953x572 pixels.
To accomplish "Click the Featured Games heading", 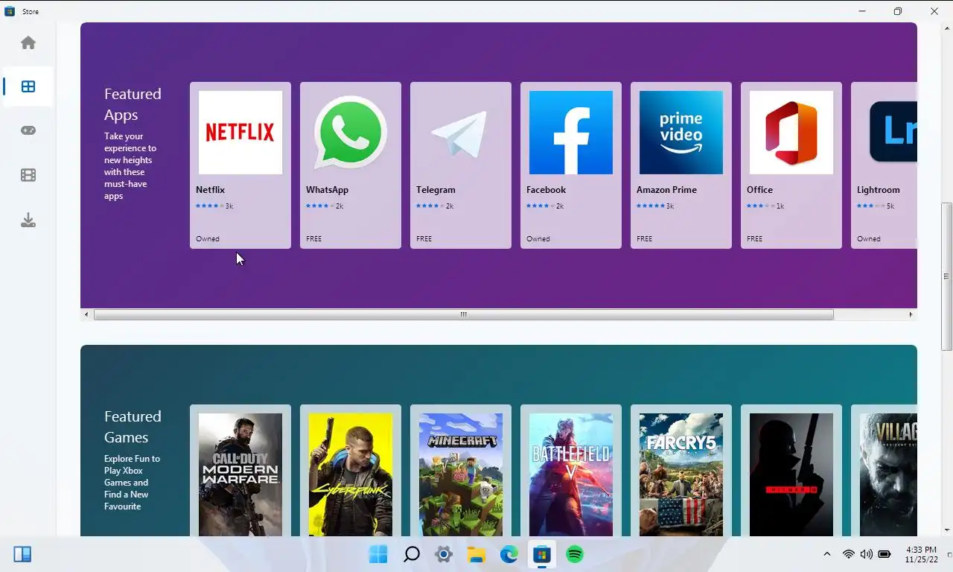I will (x=133, y=427).
